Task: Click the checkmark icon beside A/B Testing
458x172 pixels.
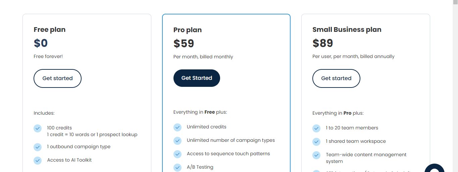Action: [x=177, y=167]
